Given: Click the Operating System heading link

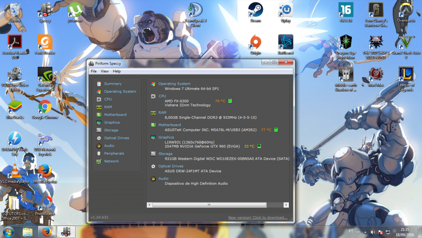Looking at the screenshot, I should point(174,84).
